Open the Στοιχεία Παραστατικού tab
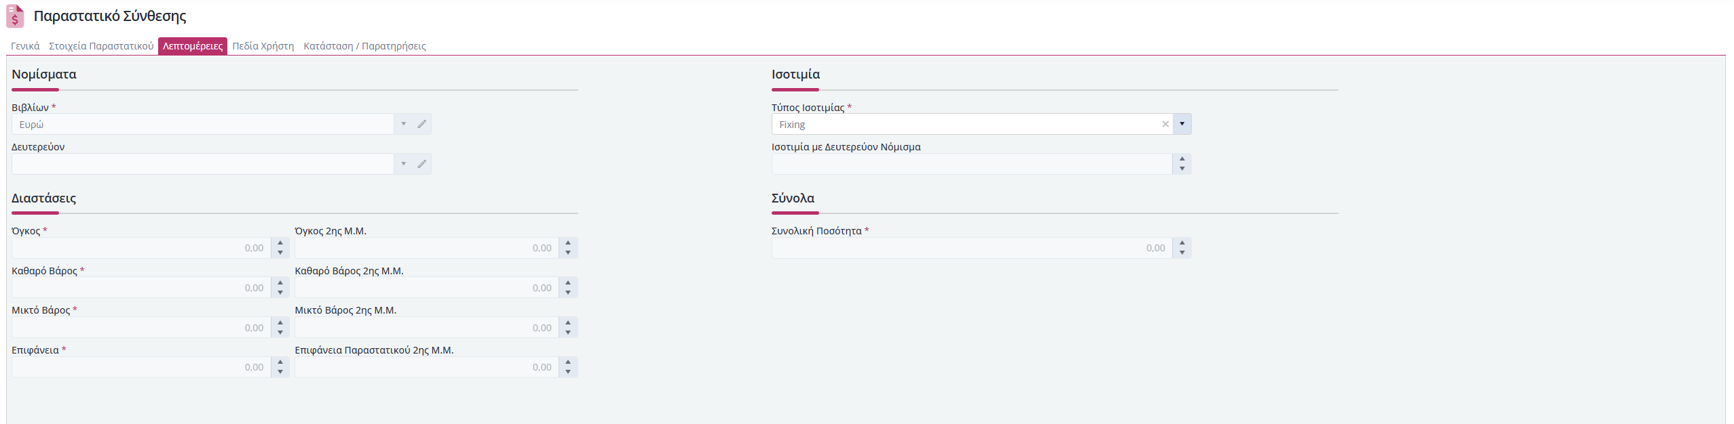This screenshot has width=1734, height=424. 101,46
